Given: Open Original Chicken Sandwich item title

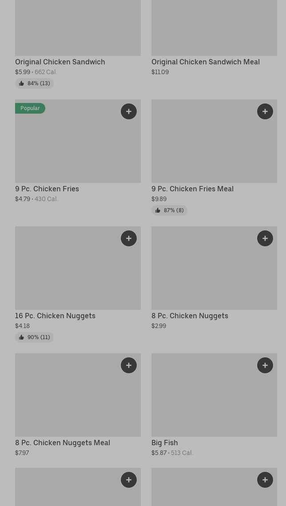Looking at the screenshot, I should (x=60, y=62).
